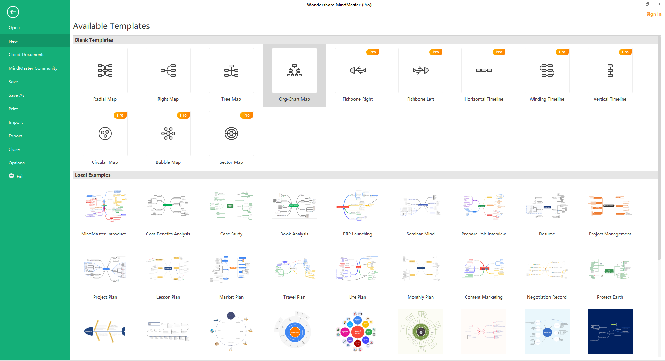This screenshot has width=665, height=361.
Task: Open the Seminar Mind example
Action: 421,205
